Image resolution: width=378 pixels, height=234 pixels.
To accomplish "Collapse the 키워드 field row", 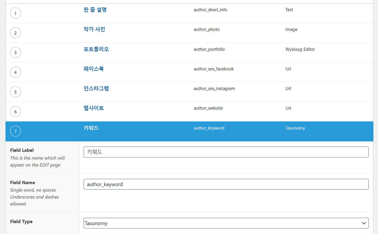I will click(x=91, y=128).
